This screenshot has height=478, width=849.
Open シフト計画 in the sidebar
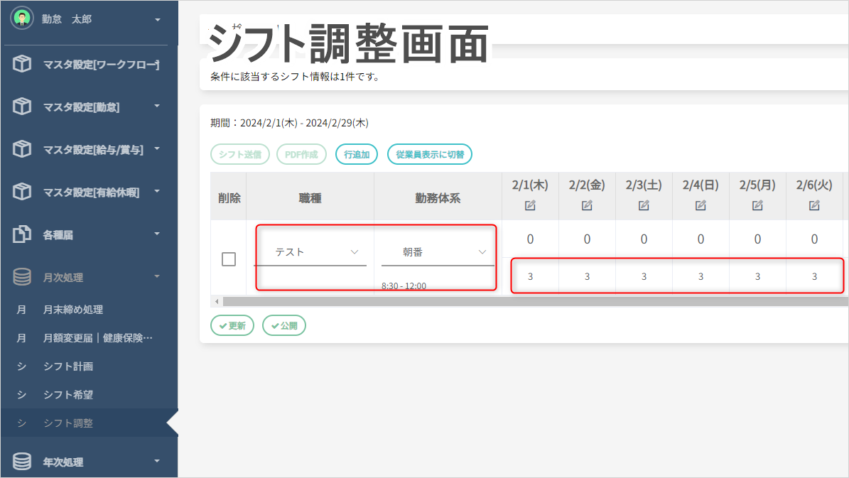click(68, 366)
